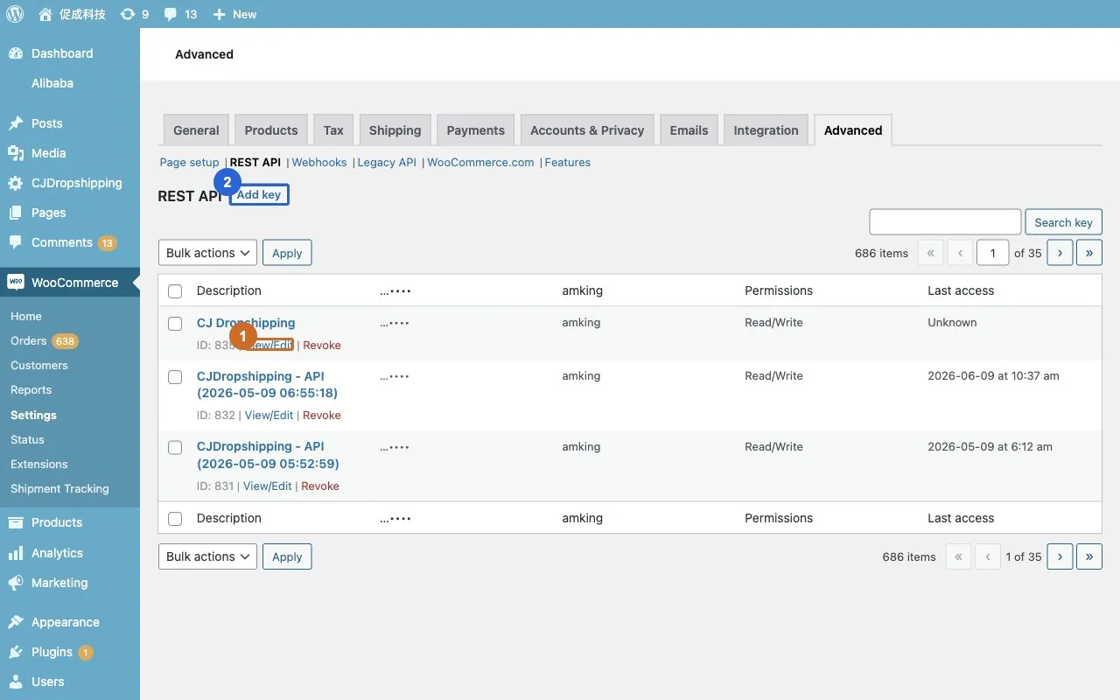
Task: Open the bottom Bulk actions dropdown
Action: pos(207,556)
